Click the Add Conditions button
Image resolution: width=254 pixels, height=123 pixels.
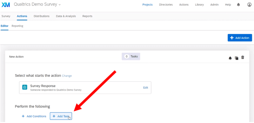click(x=34, y=116)
